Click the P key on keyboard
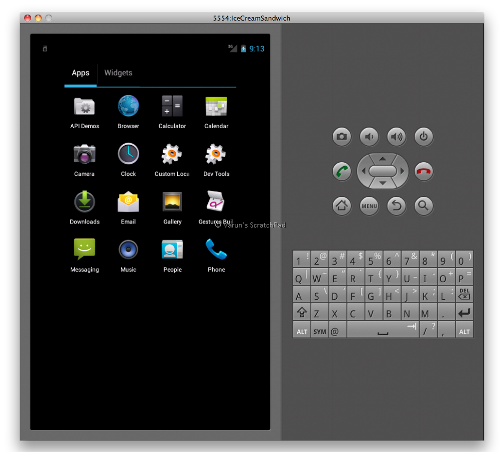 (464, 277)
